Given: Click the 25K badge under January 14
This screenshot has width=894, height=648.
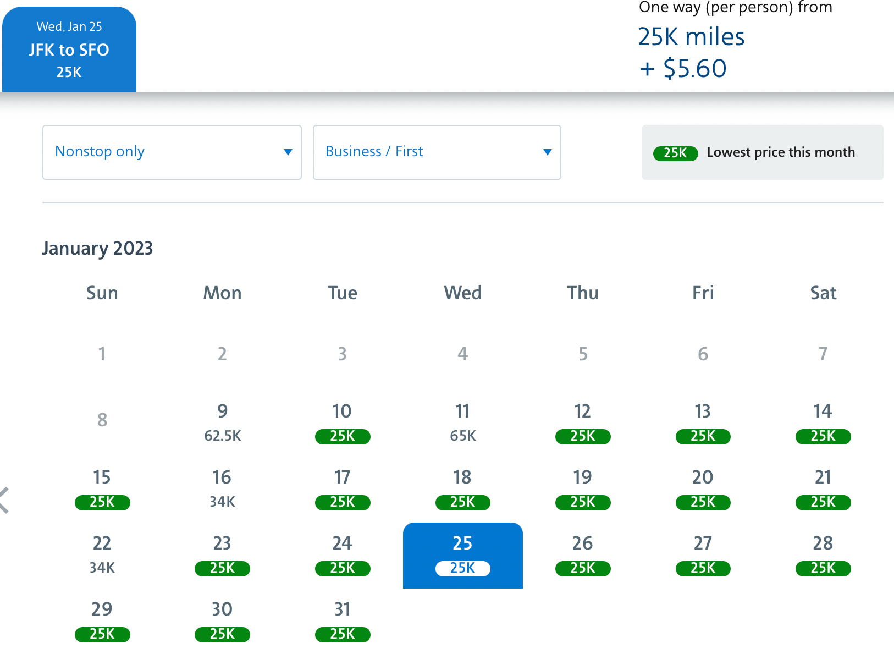Looking at the screenshot, I should click(823, 436).
